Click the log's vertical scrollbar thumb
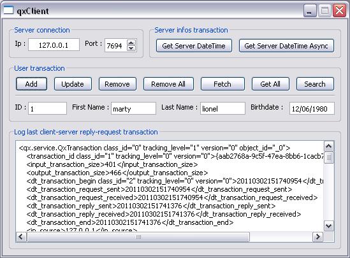The width and height of the screenshot is (350, 258). point(329,157)
